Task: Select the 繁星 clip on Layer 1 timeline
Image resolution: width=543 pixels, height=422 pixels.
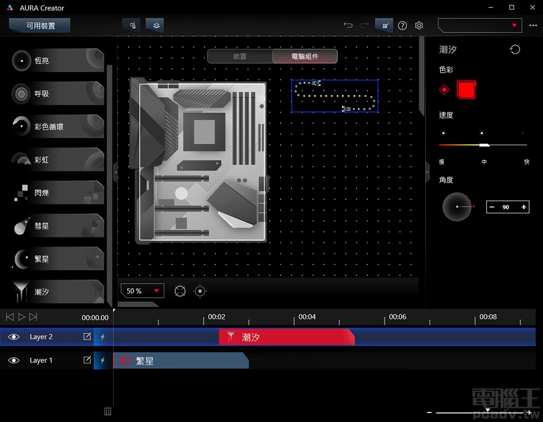Action: tap(180, 360)
